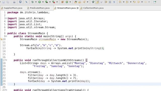
Task: Jump to Last Edit Location icon
Action: click(x=134, y=2)
